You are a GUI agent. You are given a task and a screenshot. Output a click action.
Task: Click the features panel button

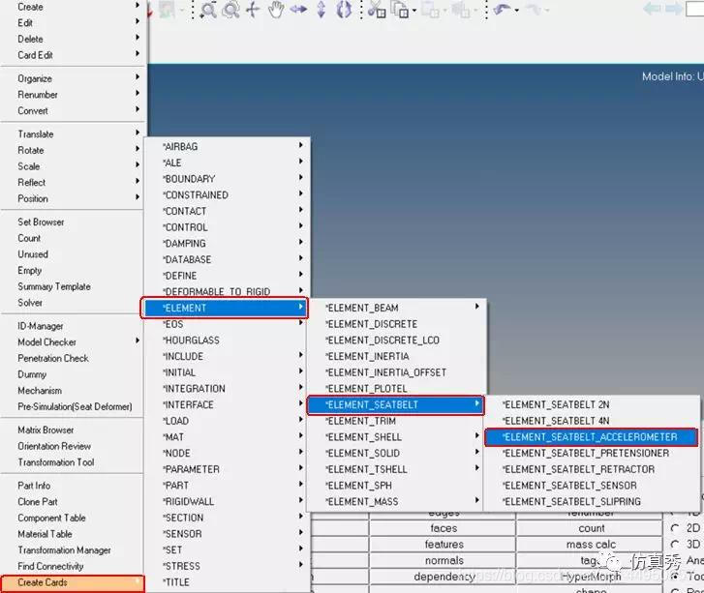click(443, 545)
